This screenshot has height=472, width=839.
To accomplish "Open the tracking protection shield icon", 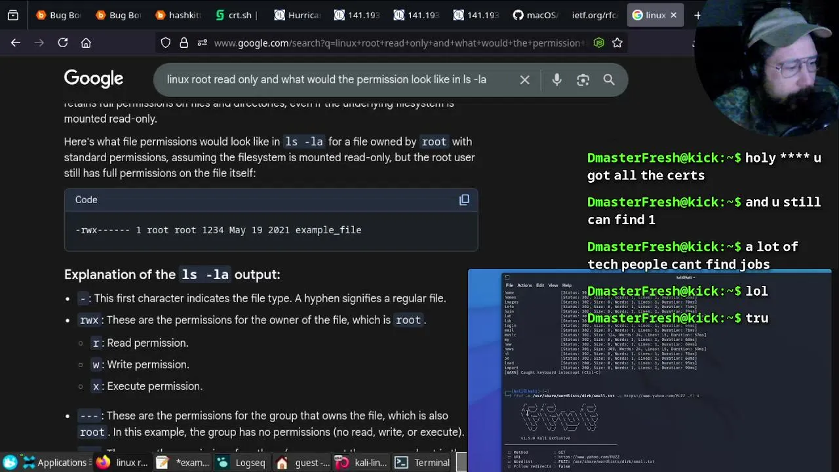I will [x=166, y=43].
